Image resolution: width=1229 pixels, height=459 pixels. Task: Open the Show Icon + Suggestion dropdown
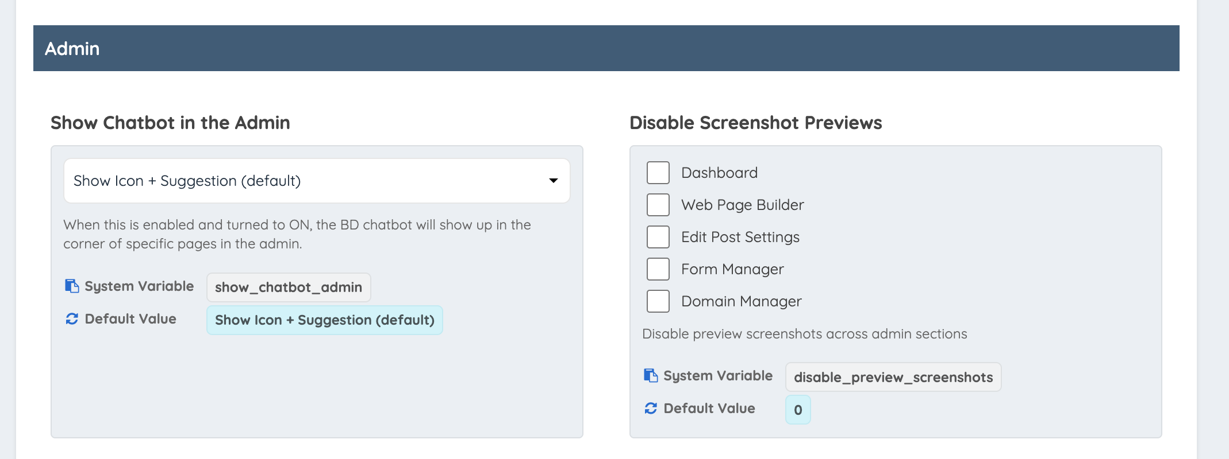pos(317,181)
